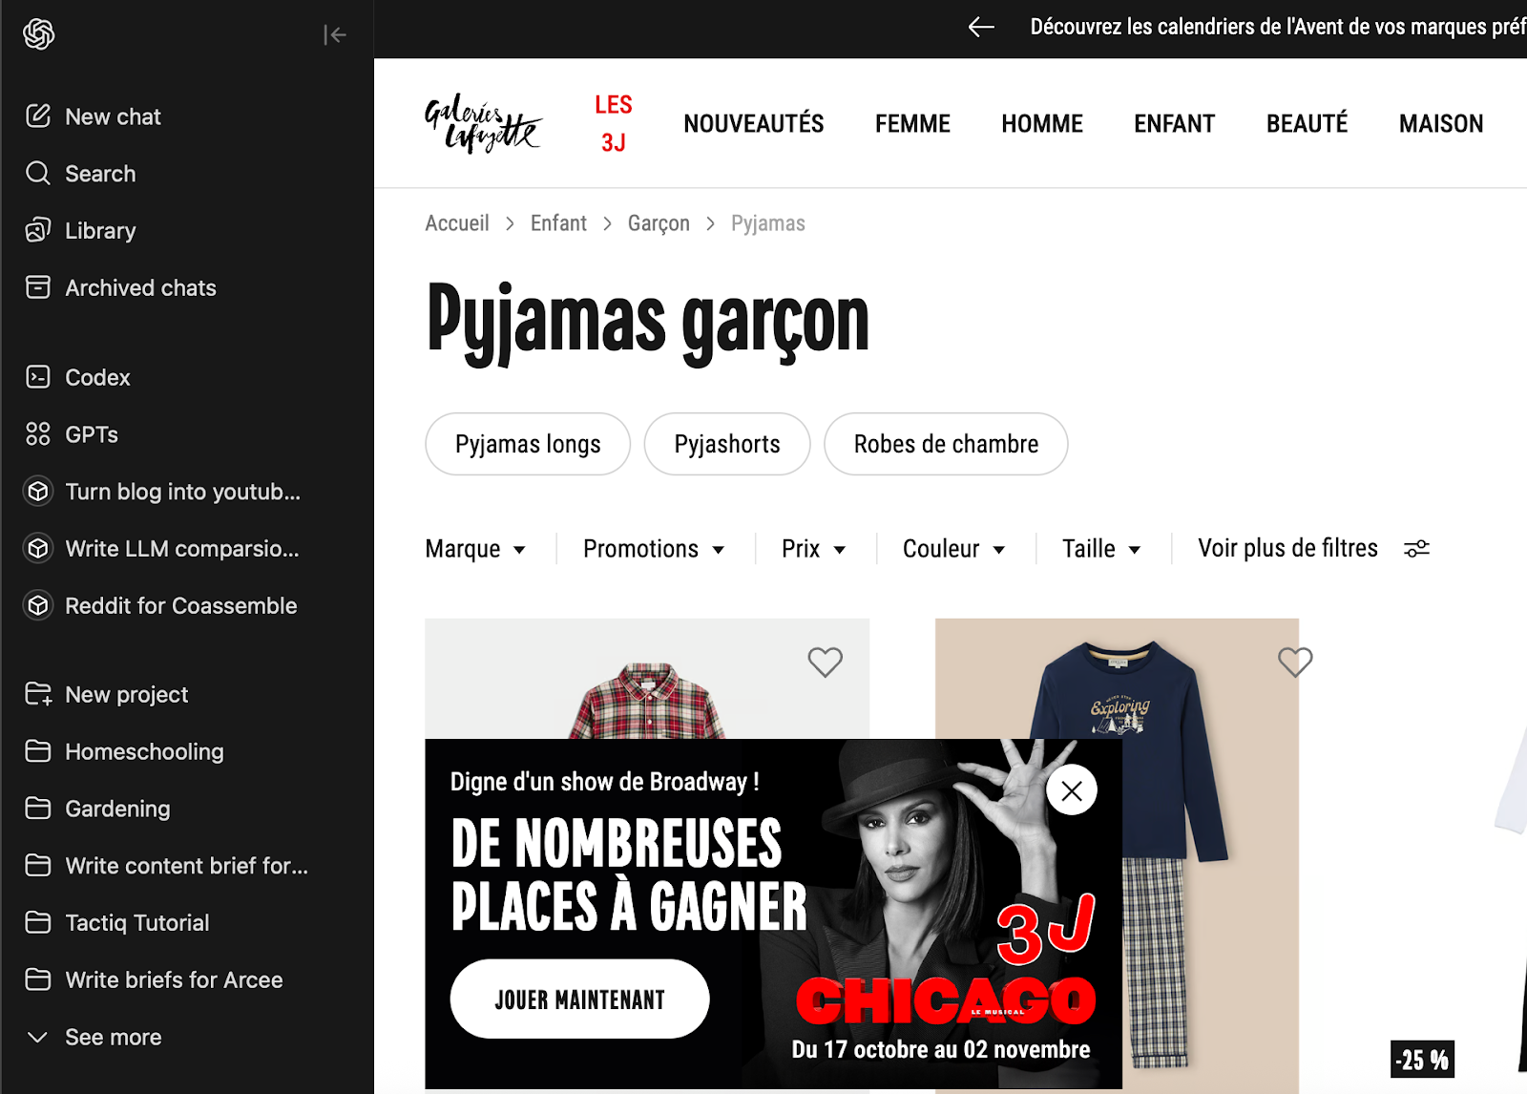
Task: Go to the Garçon breadcrumb
Action: coord(659,224)
